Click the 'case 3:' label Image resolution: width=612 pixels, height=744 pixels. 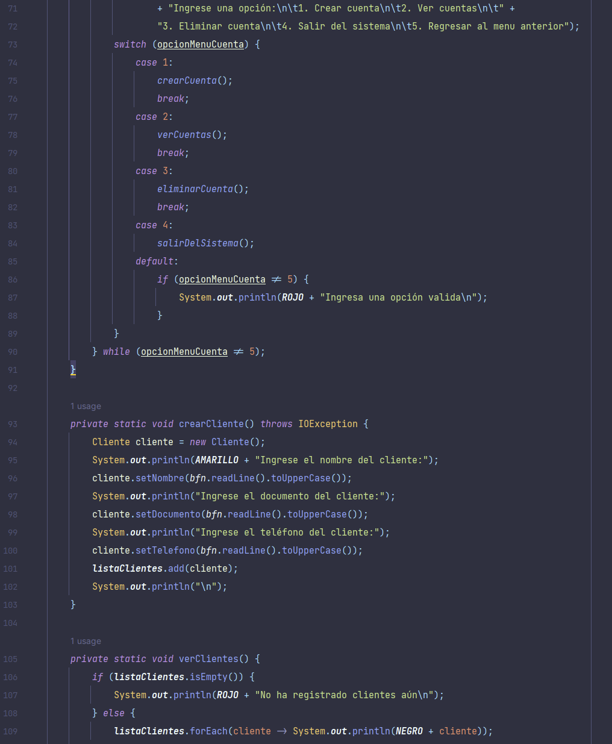(x=154, y=171)
